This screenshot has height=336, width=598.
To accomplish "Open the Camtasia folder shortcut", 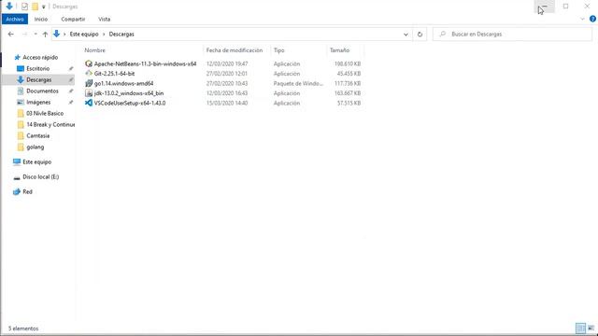I will tap(37, 136).
